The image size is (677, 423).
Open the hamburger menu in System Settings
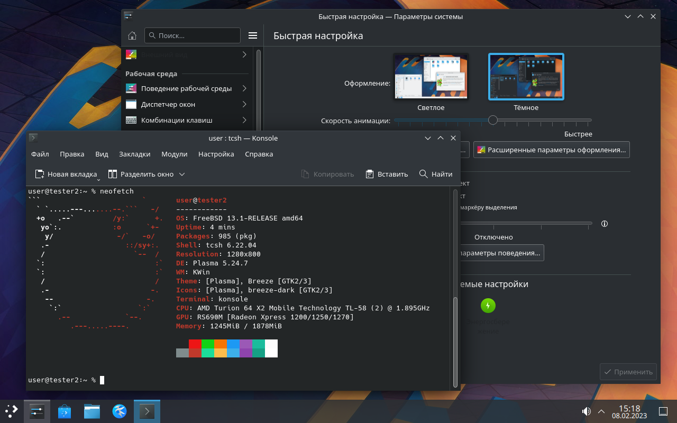[x=253, y=35]
